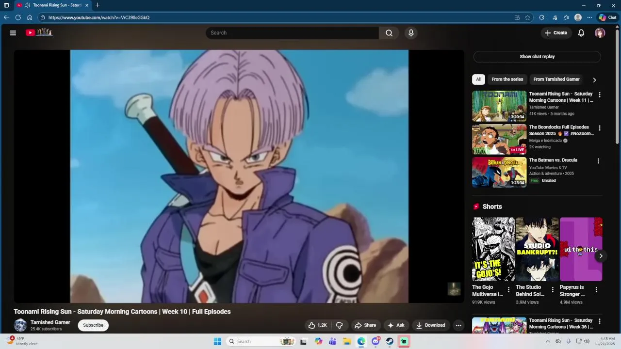Open the browser profile avatar

pyautogui.click(x=578, y=17)
